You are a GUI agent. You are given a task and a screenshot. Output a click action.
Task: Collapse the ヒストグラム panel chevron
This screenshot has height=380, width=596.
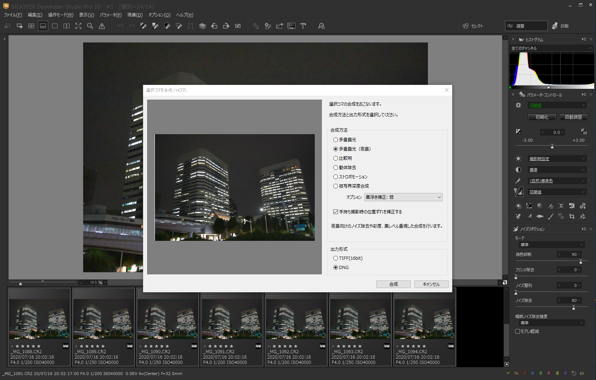[x=513, y=39]
